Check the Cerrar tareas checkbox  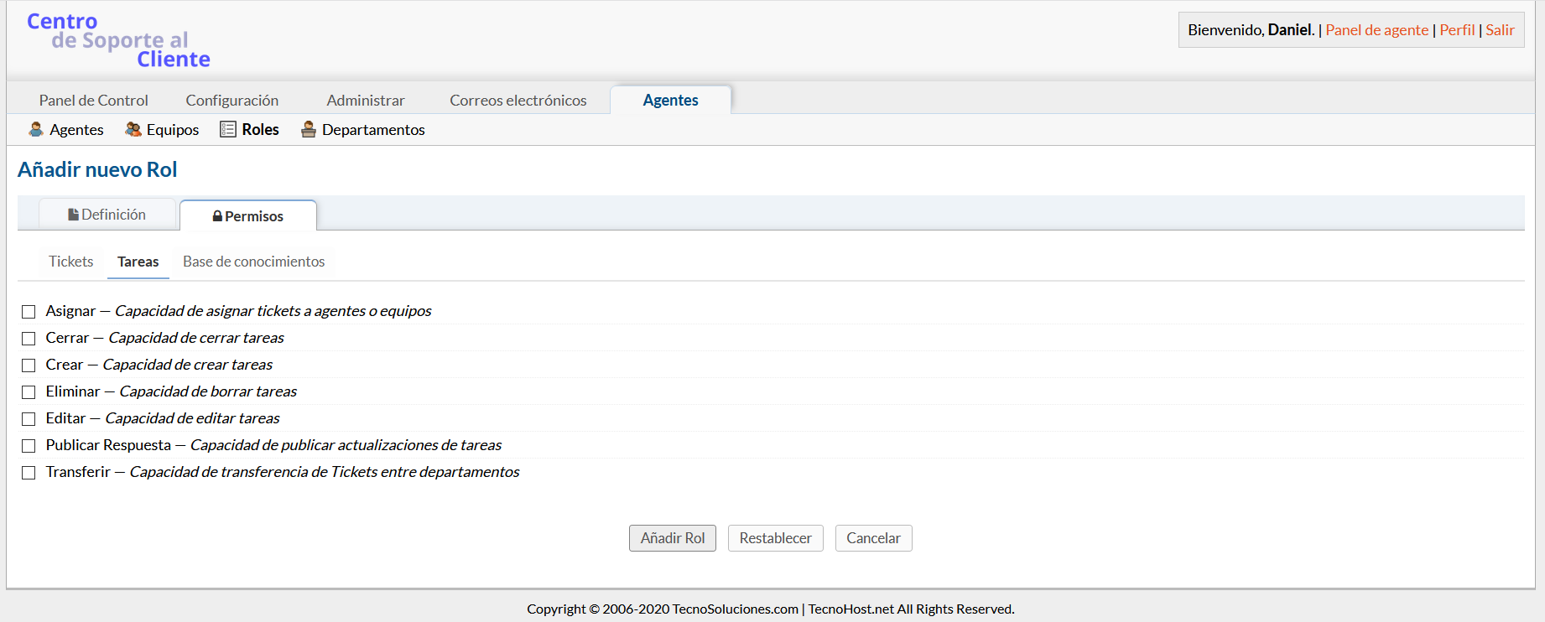(x=29, y=339)
